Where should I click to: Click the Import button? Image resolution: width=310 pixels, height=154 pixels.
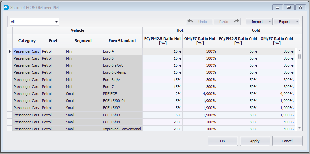[257, 22]
